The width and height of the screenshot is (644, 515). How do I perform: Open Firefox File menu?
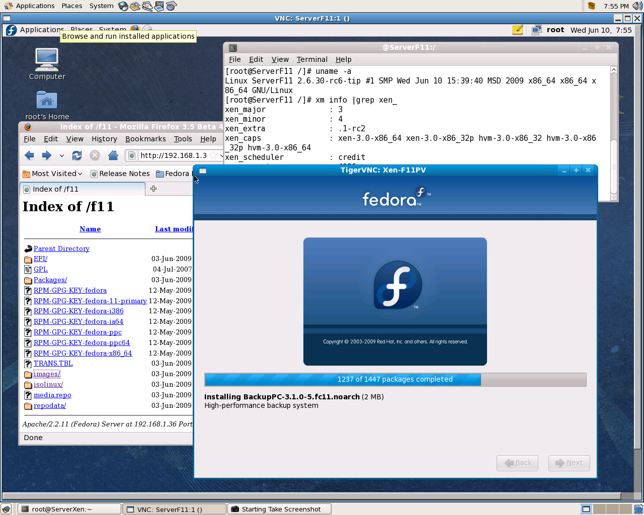click(x=30, y=139)
